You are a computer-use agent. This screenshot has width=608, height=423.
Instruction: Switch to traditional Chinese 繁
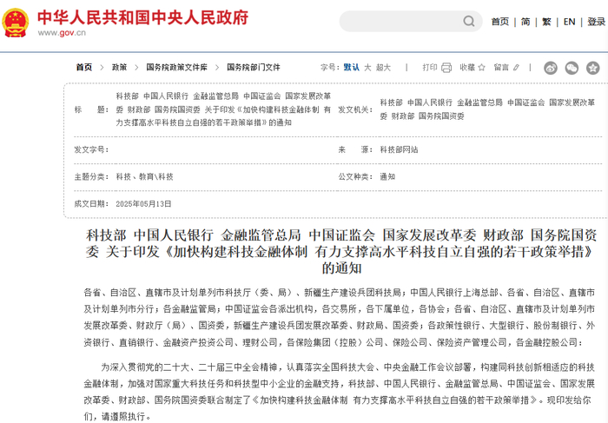click(x=546, y=22)
